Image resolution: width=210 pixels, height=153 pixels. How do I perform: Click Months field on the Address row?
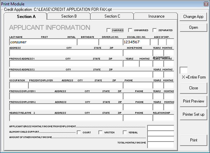coord(169,53)
